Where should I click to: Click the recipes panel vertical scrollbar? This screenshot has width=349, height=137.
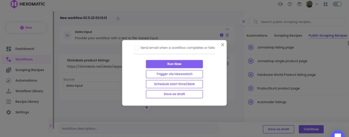pos(348,43)
